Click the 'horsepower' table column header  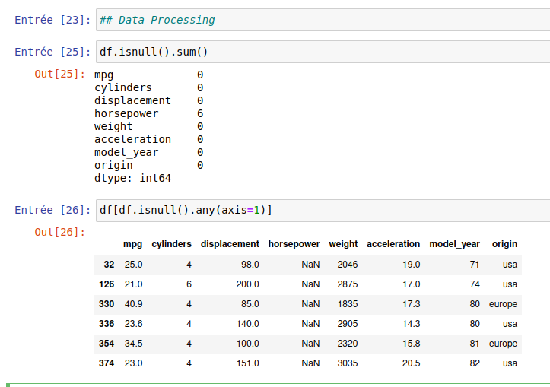[x=294, y=244]
